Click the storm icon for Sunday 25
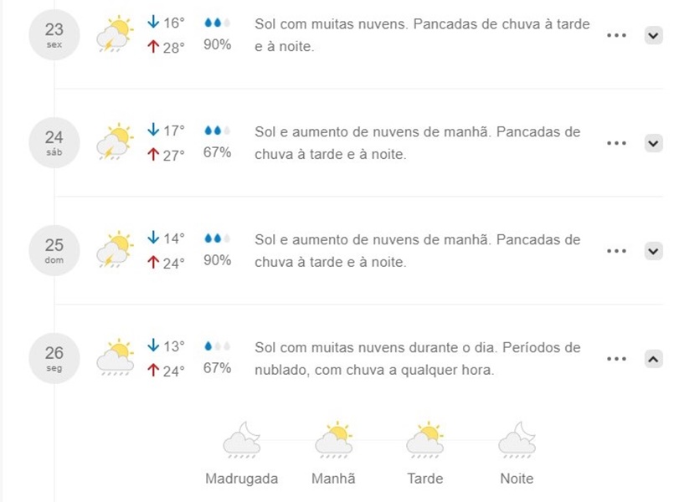The height and width of the screenshot is (502, 679). 115,249
